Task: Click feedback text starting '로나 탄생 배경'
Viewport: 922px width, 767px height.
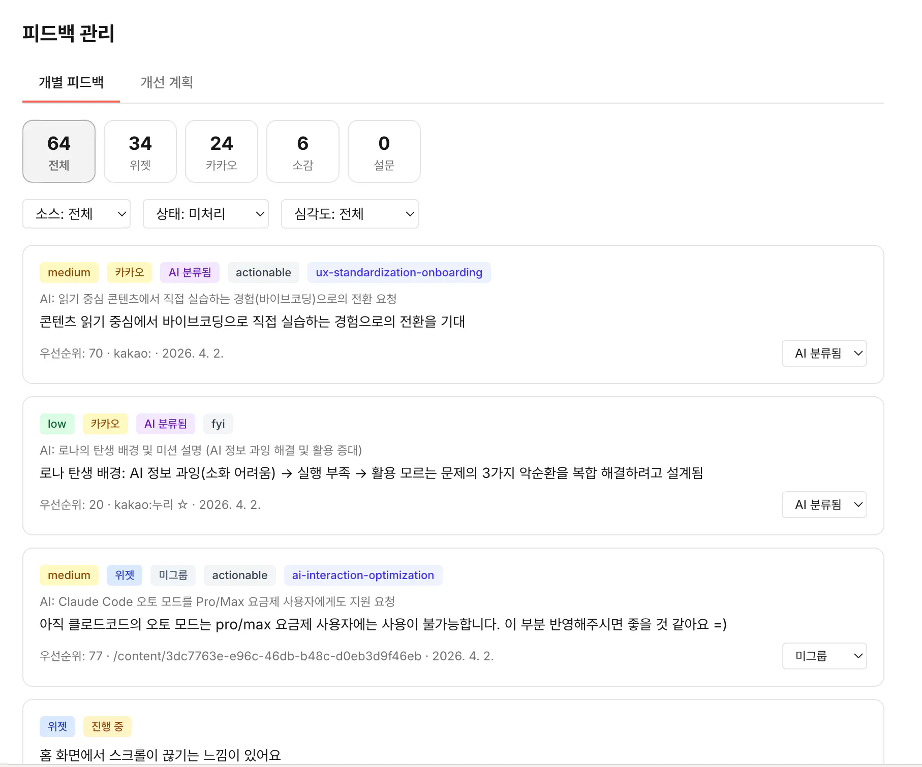Action: click(x=372, y=473)
